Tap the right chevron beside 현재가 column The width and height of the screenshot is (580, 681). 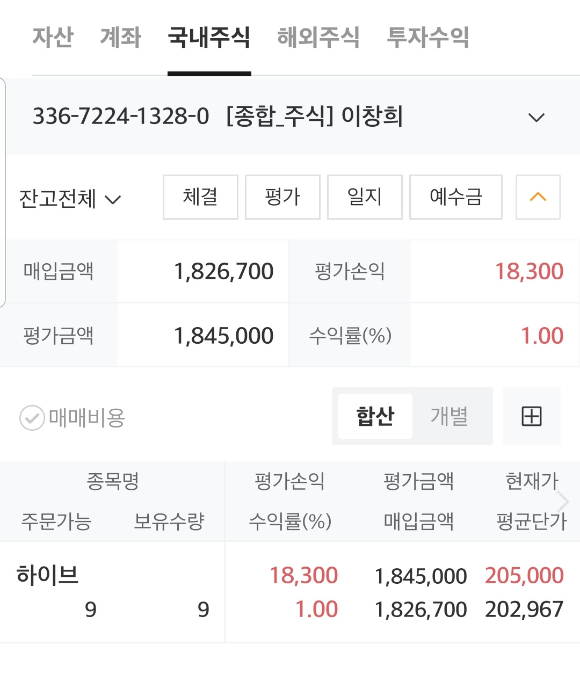[563, 502]
